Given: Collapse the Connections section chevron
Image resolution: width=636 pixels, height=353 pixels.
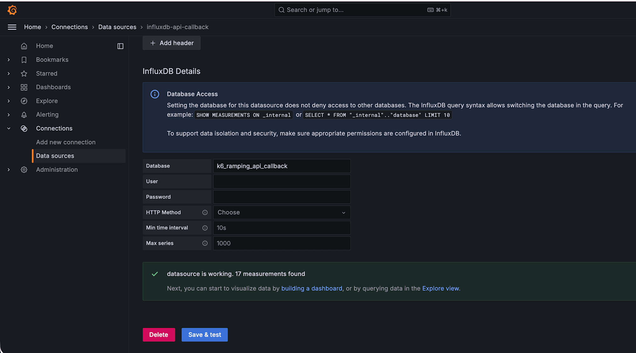Looking at the screenshot, I should 9,128.
